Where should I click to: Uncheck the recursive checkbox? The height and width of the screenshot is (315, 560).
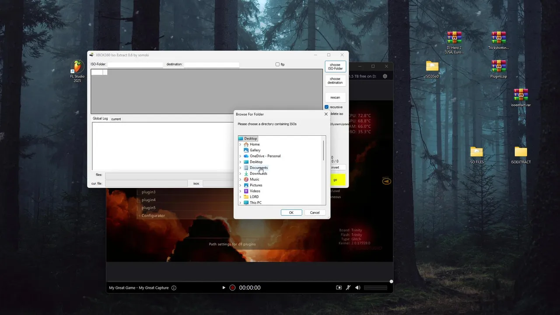[x=326, y=107]
